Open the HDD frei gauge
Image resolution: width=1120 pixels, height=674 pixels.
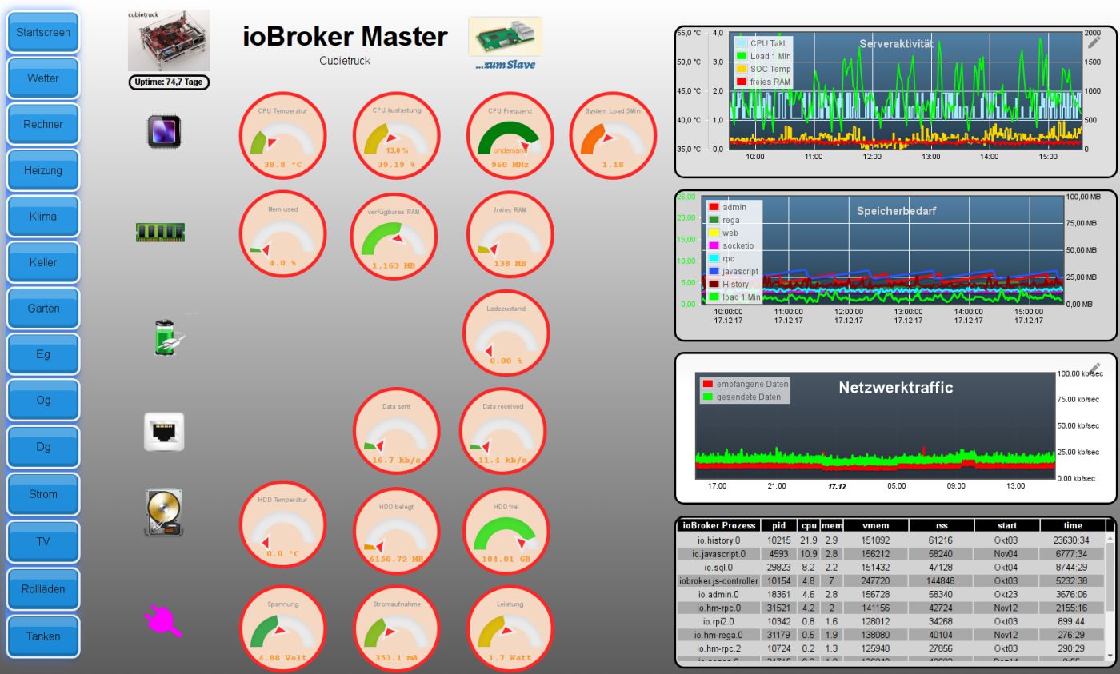[x=506, y=531]
